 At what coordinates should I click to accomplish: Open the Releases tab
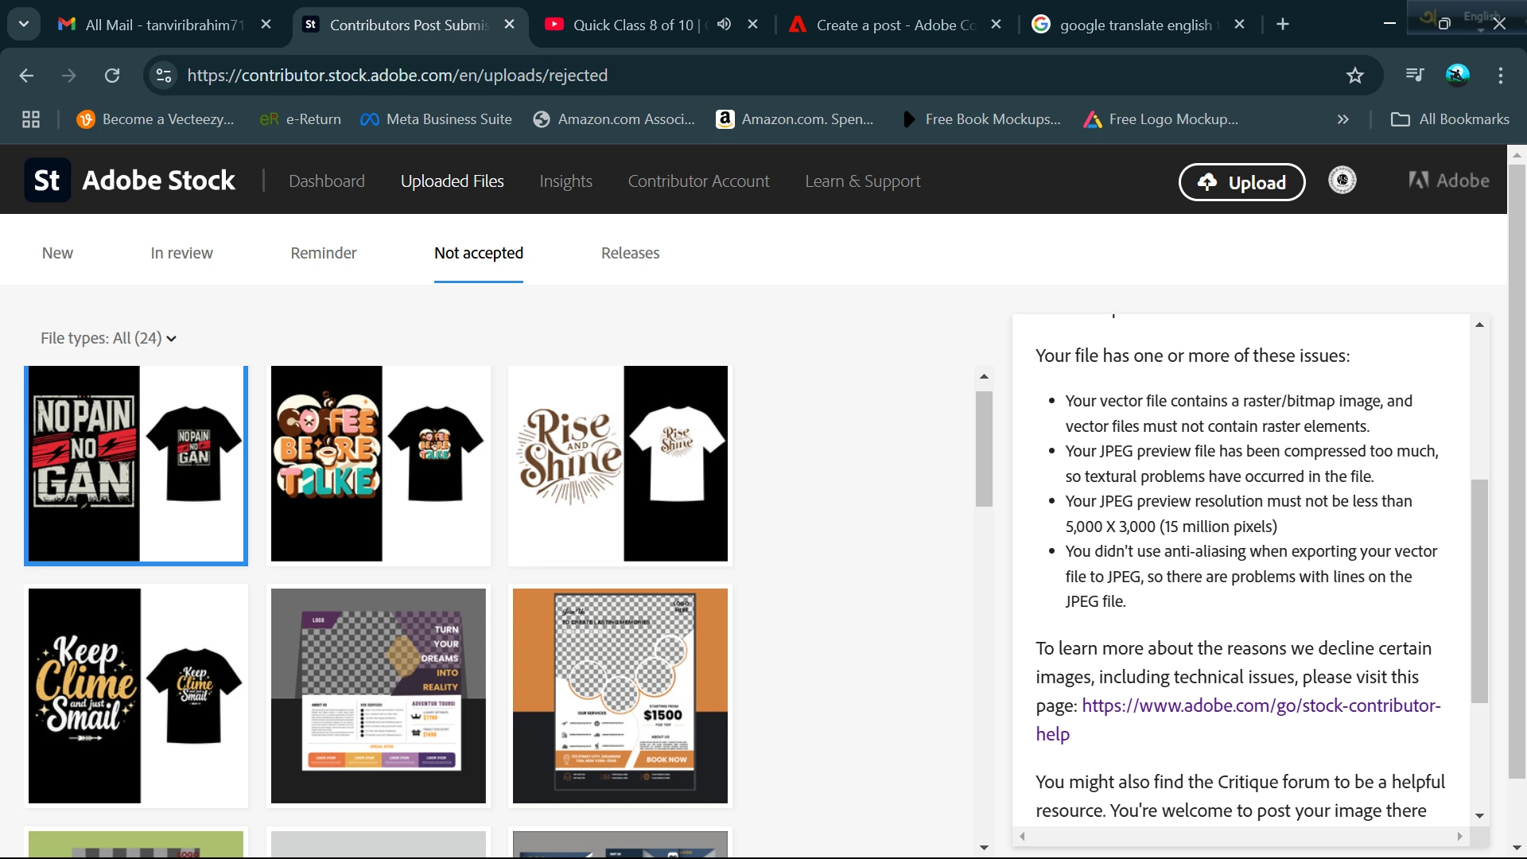point(630,253)
